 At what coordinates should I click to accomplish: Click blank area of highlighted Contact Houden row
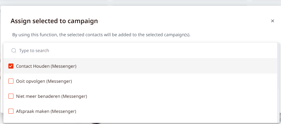(x=176, y=66)
